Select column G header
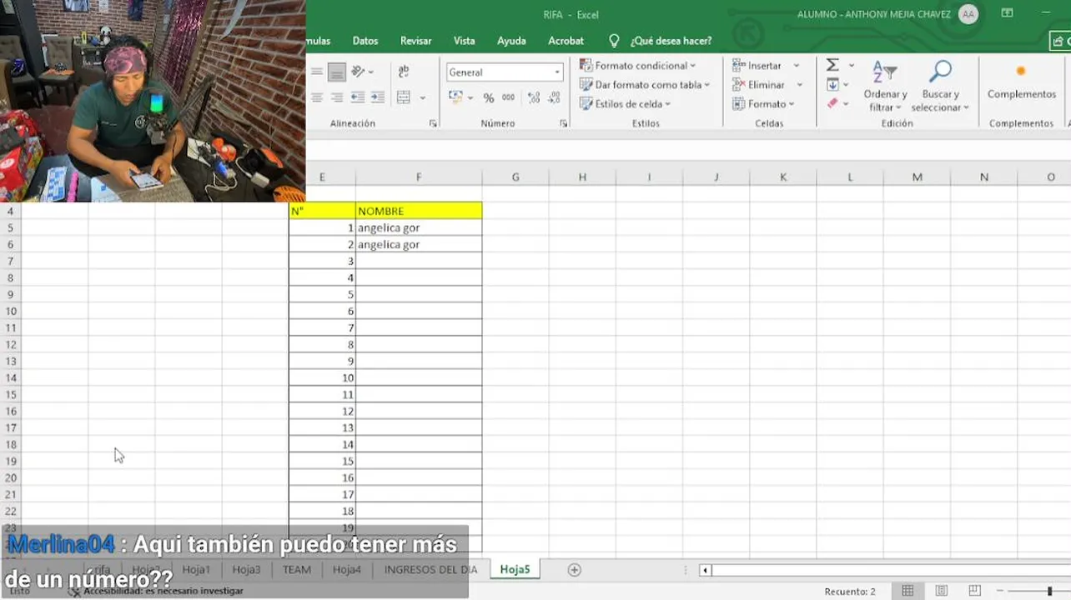Viewport: 1071px width, 600px height. tap(515, 177)
